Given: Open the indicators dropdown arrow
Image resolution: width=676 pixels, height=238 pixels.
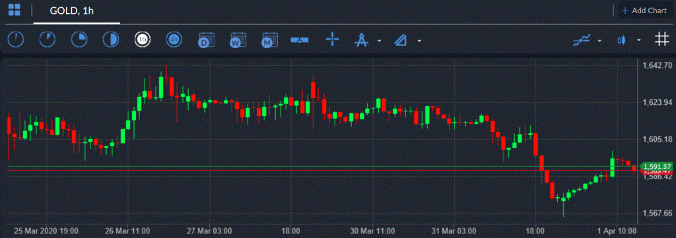Looking at the screenshot, I should pos(599,41).
